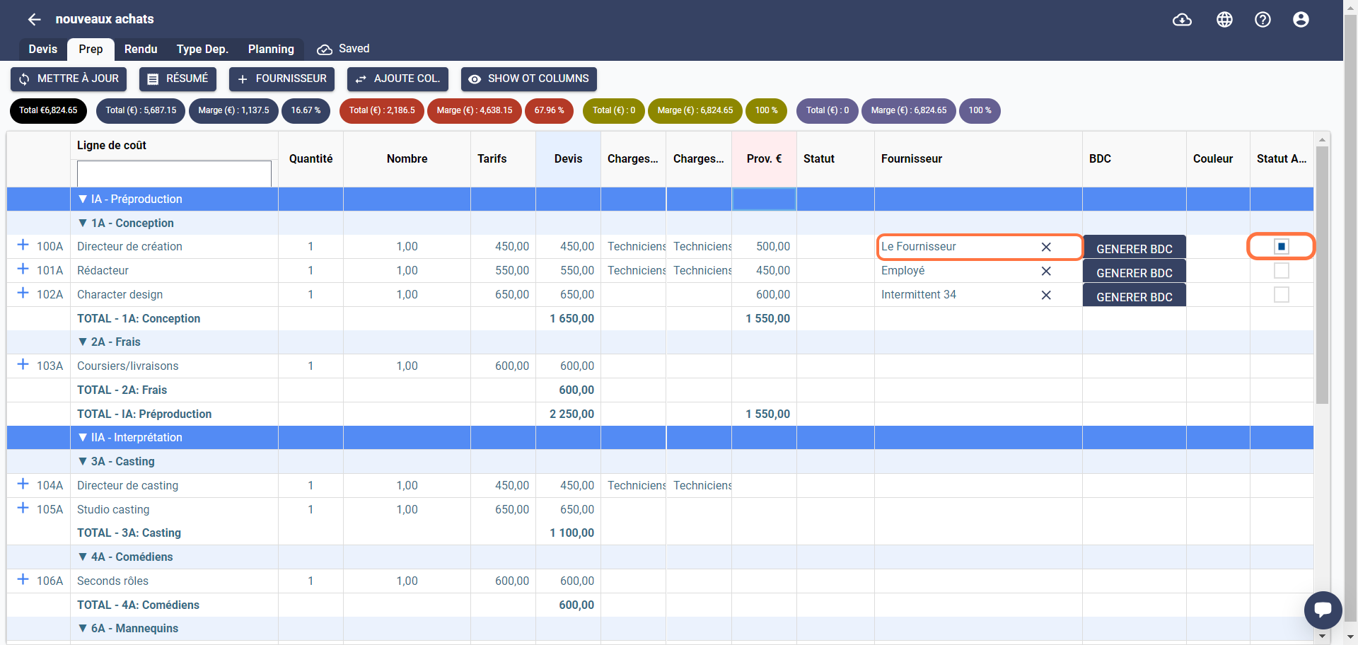Screen dimensions: 1358x645
Task: Open the Planning tab
Action: [271, 49]
